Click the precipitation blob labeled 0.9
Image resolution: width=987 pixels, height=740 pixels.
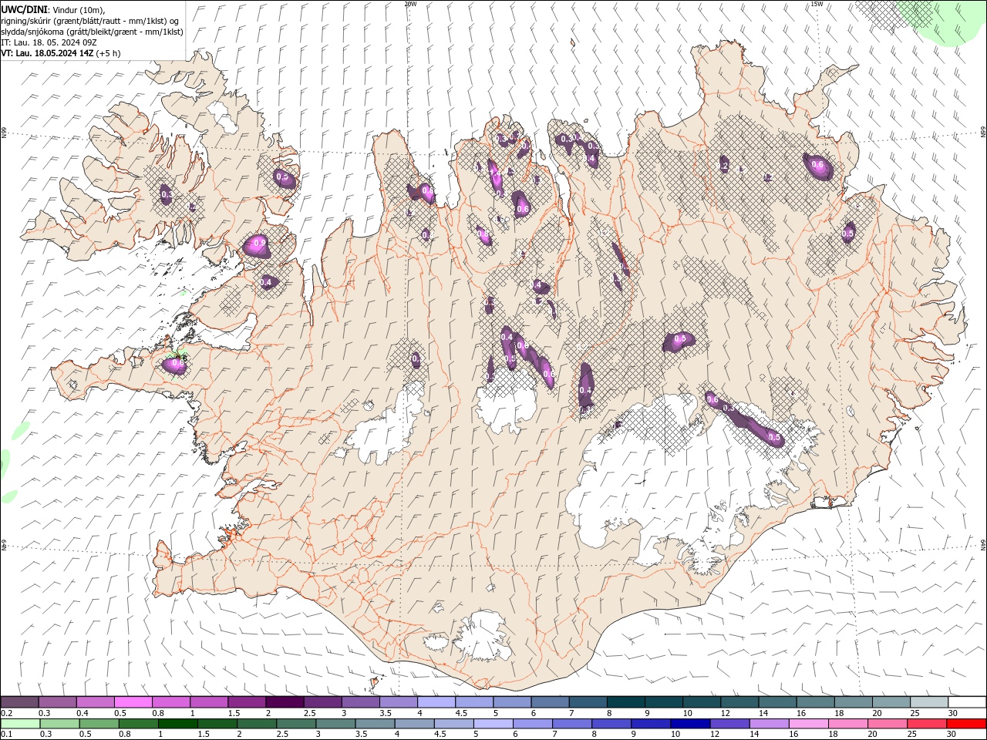click(257, 245)
